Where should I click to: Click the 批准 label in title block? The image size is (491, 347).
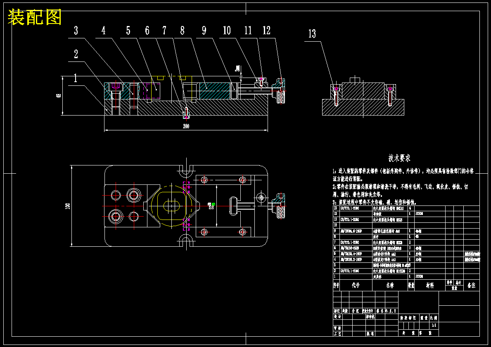[370, 334]
